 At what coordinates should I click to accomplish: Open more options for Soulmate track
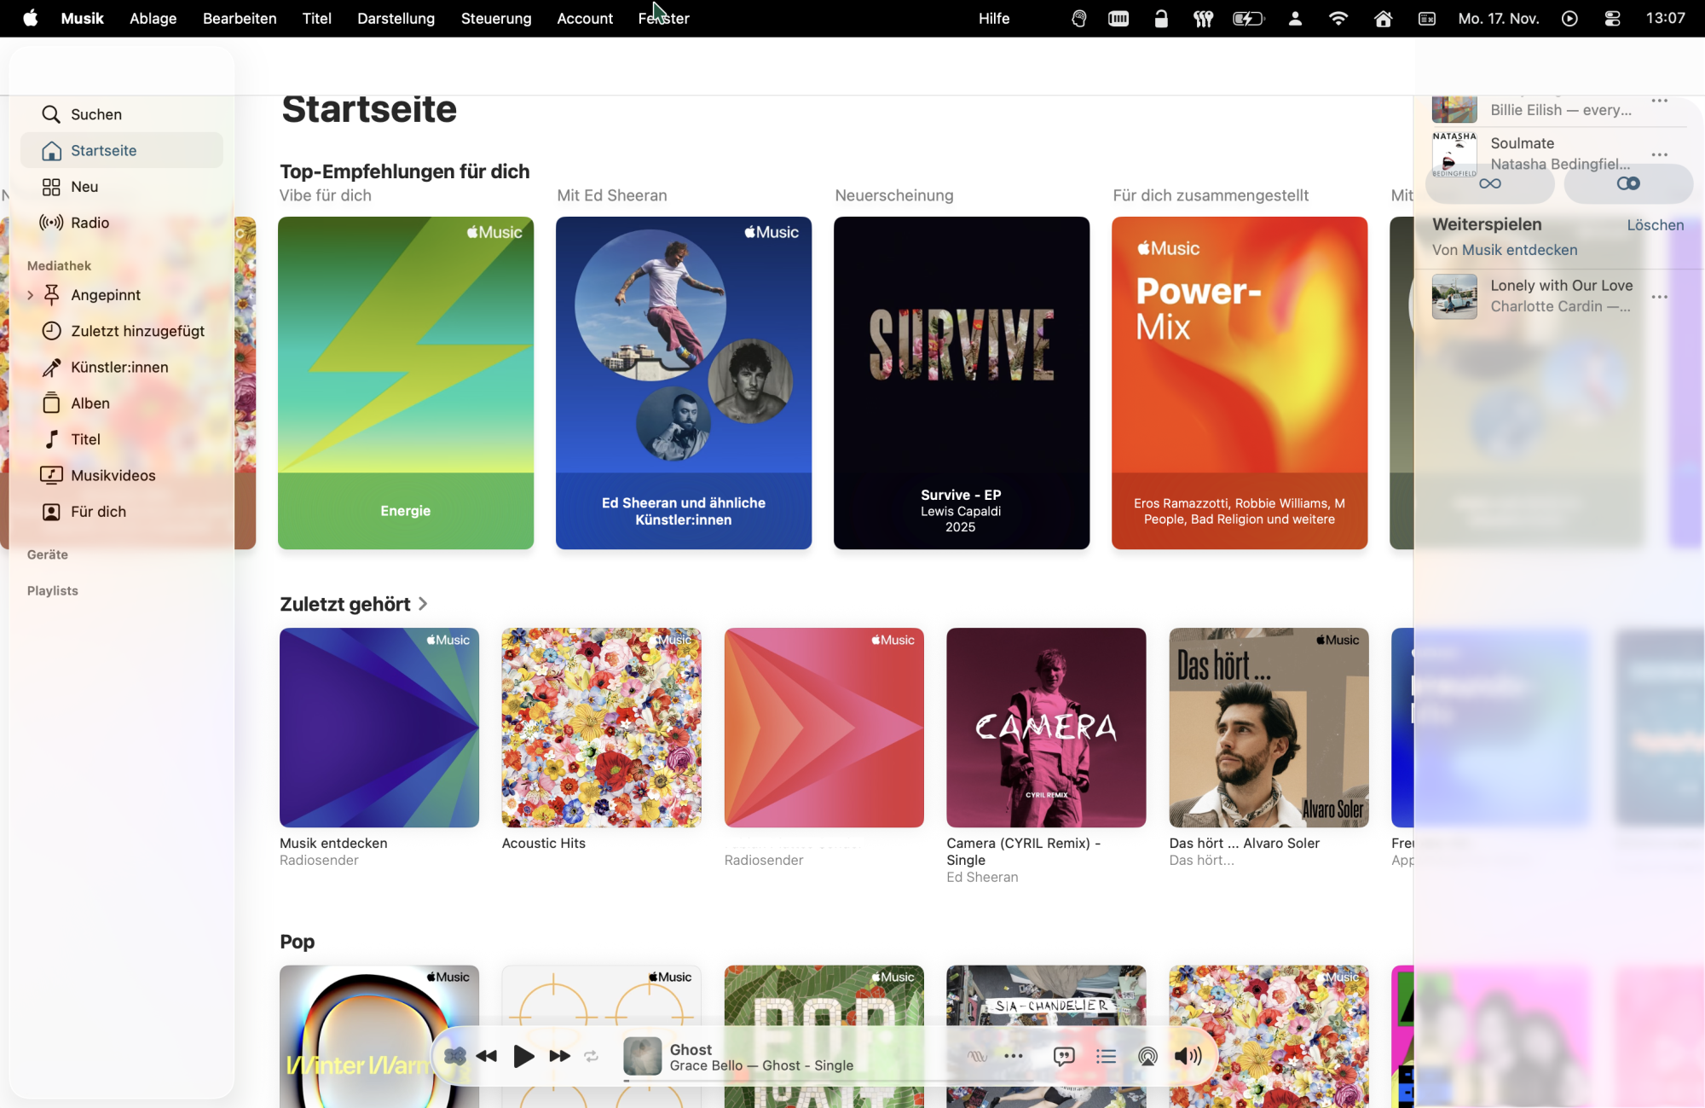1659,154
